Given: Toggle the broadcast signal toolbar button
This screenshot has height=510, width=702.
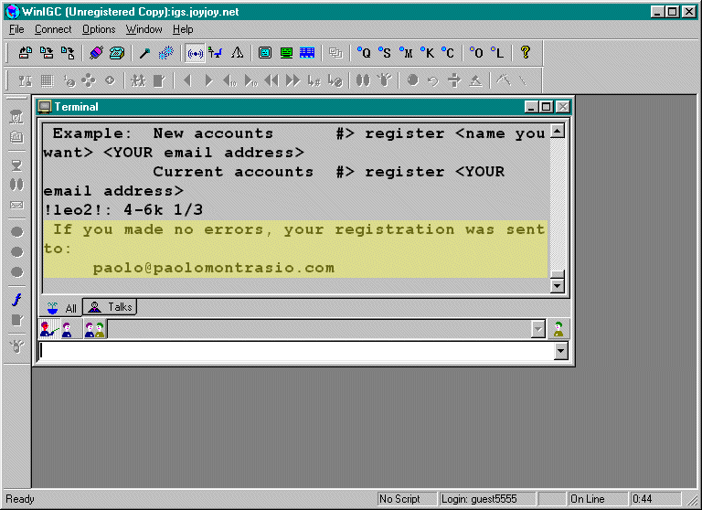Looking at the screenshot, I should 195,53.
